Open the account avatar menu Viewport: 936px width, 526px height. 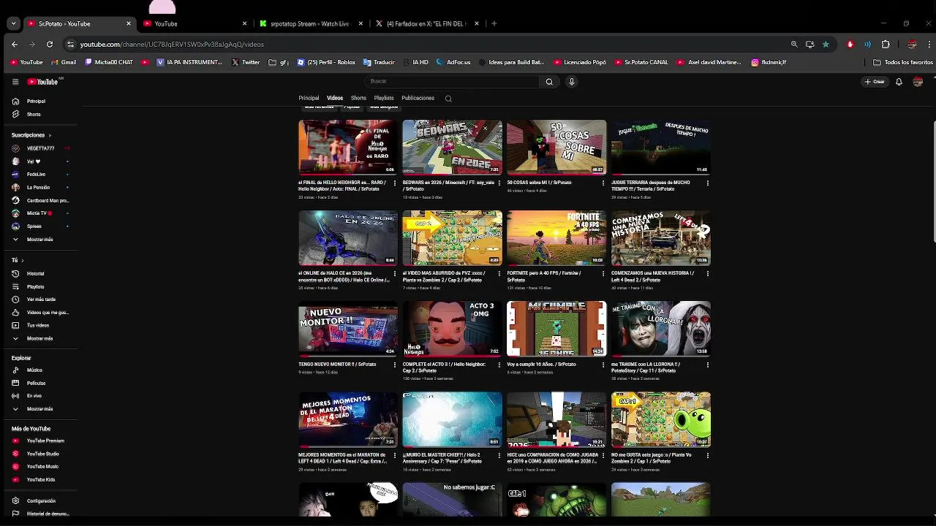point(918,82)
